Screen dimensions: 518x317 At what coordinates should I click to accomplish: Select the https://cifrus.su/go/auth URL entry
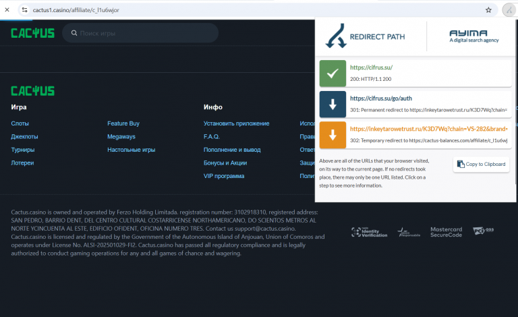click(x=381, y=98)
